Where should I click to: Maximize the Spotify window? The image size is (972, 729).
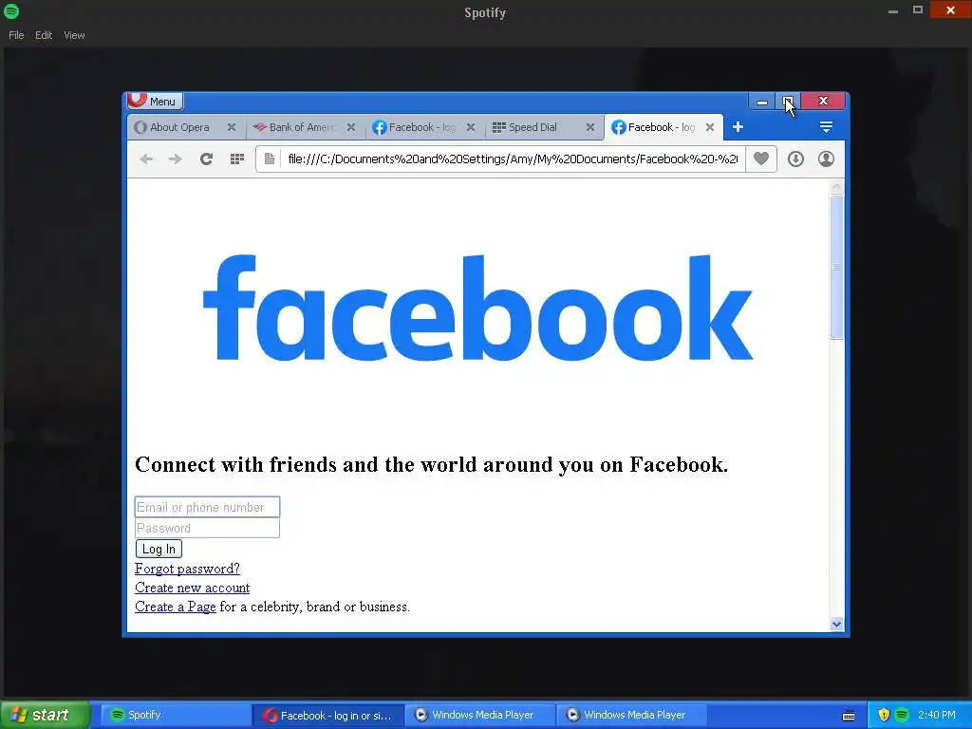918,9
